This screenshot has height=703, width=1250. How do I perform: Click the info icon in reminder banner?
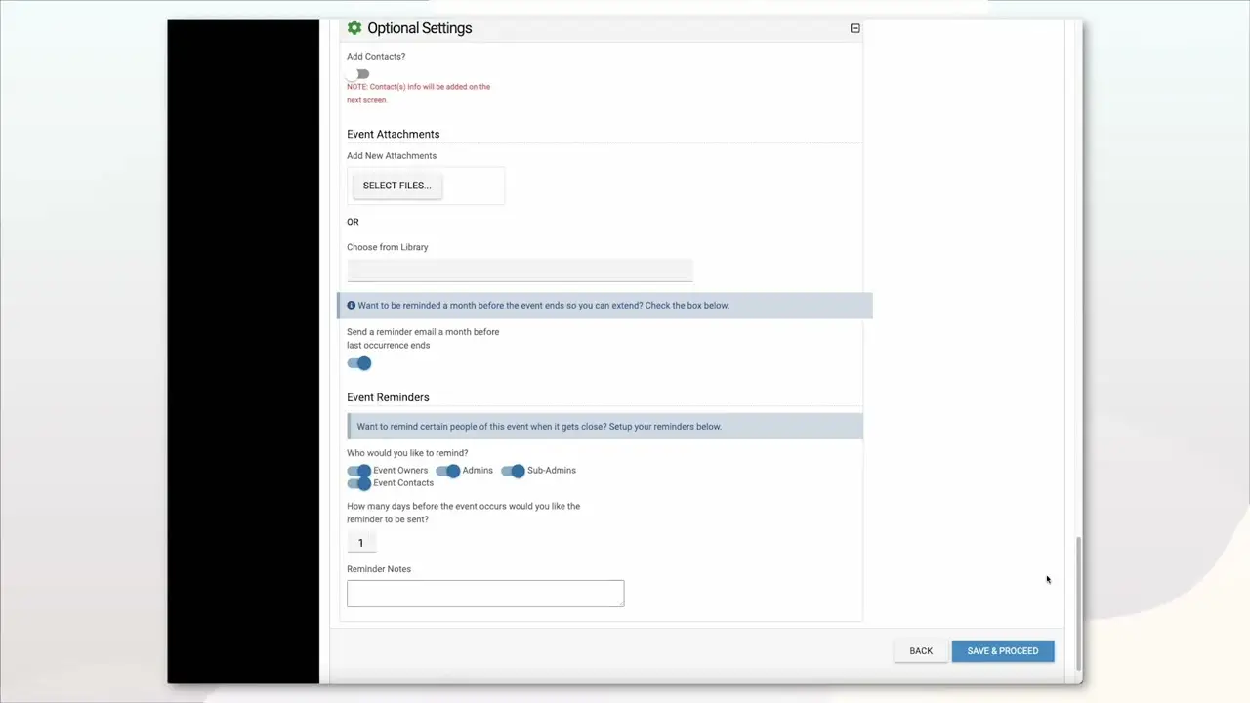click(x=352, y=306)
